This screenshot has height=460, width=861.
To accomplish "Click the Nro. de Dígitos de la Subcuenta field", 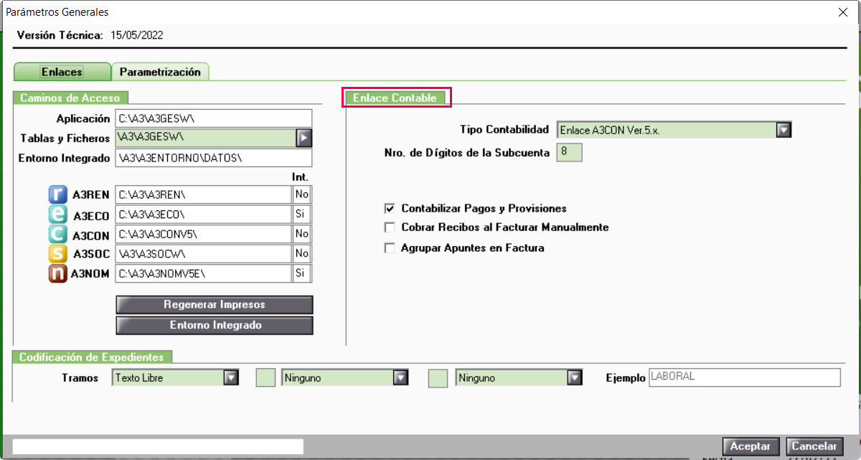I will pos(569,152).
